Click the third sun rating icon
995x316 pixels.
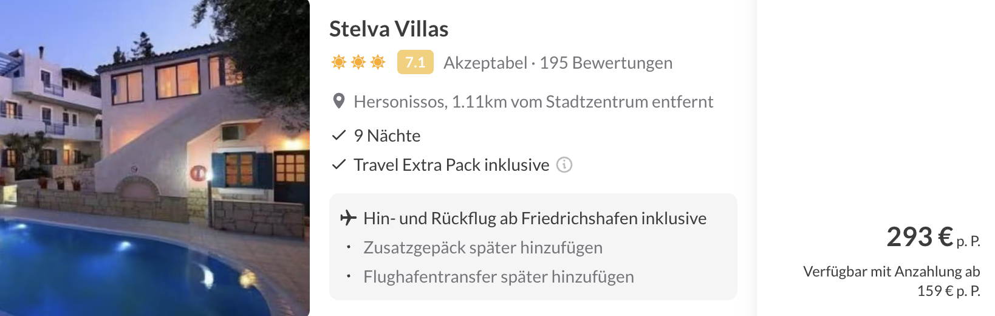(x=378, y=62)
